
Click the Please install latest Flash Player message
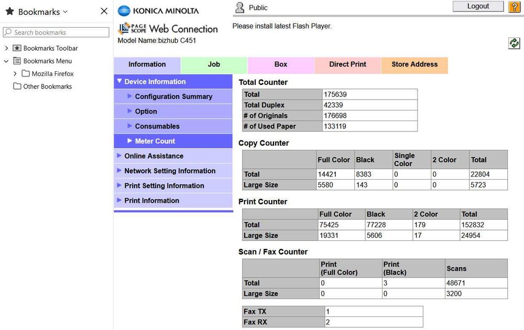282,26
